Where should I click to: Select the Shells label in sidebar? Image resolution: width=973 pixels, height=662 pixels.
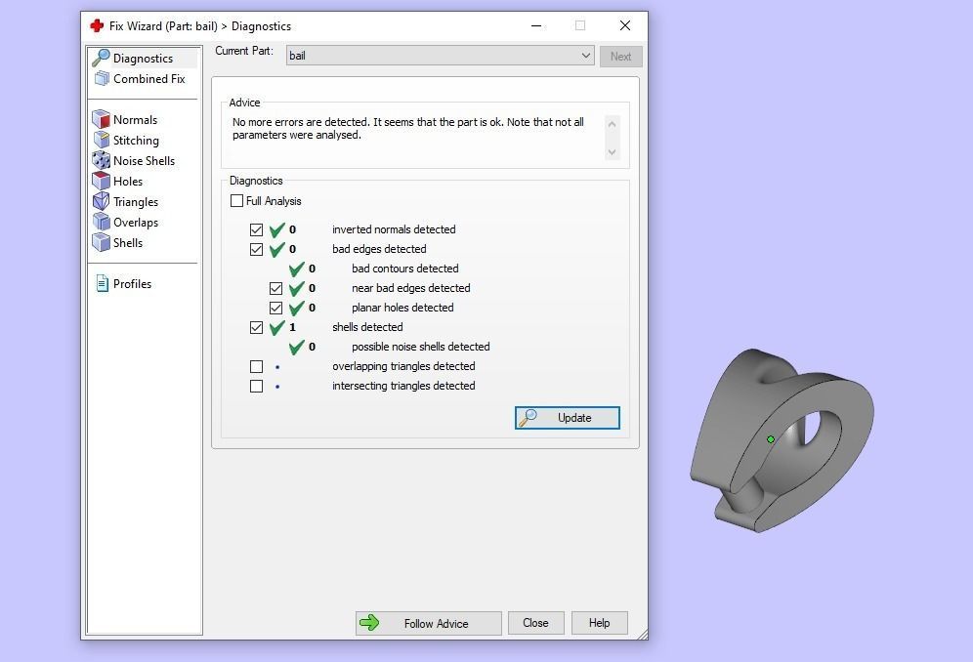(128, 242)
